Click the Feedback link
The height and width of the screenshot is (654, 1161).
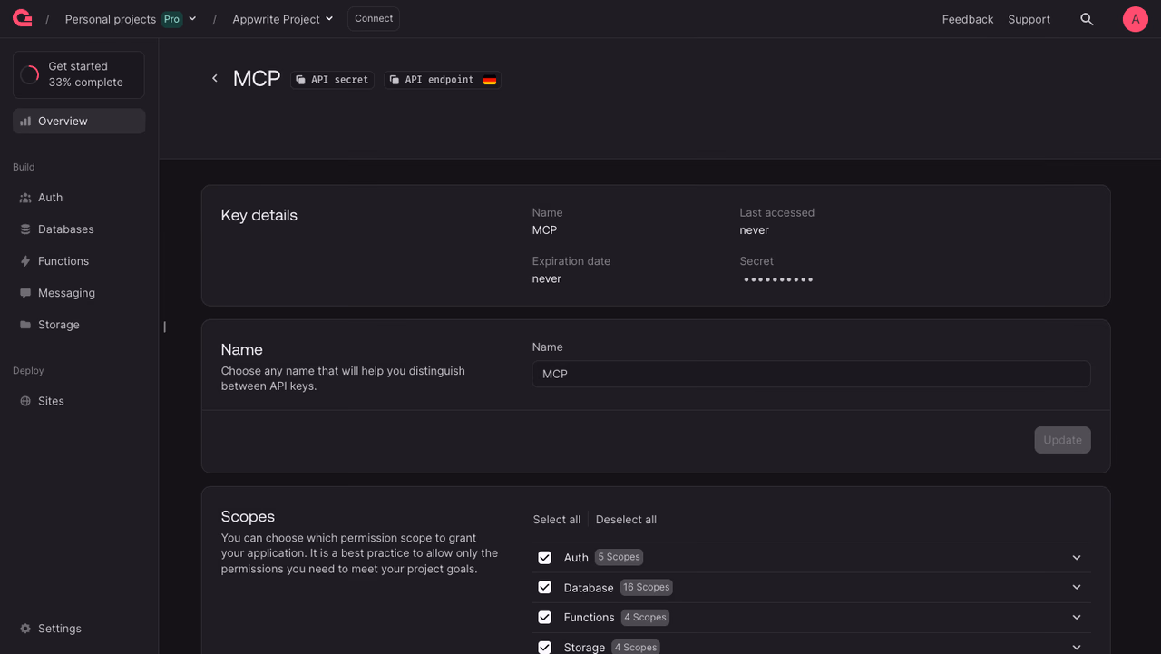[x=968, y=19]
